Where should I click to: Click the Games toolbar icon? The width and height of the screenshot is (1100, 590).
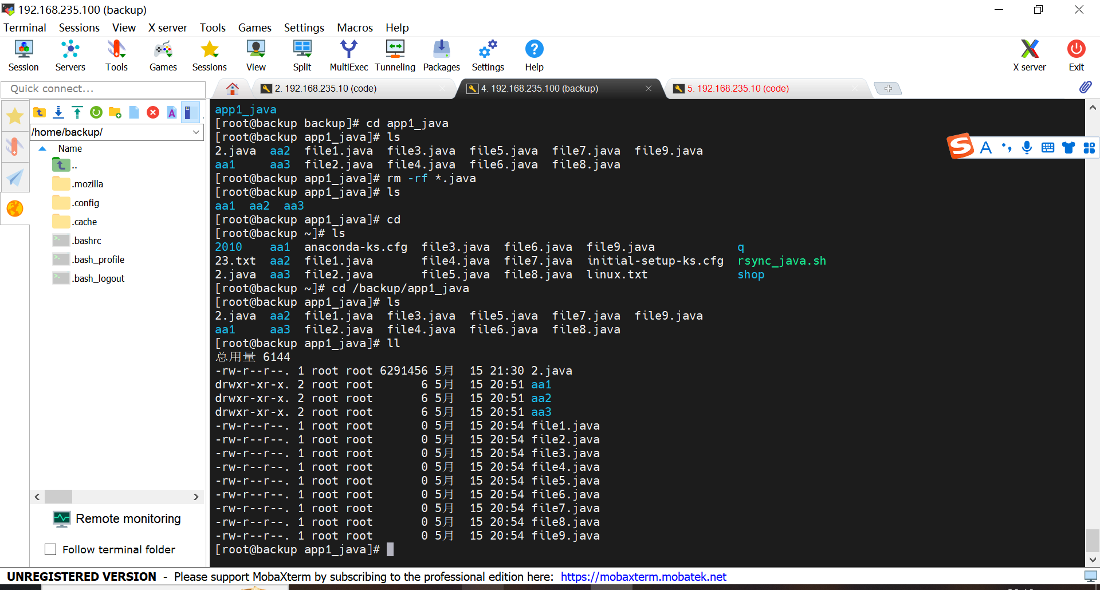tap(163, 56)
